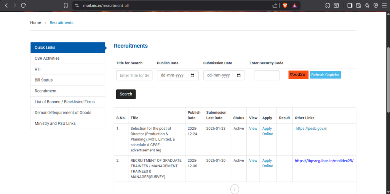This screenshot has height=194, width=390.
Task: Open the Publish Date calendar picker
Action: pos(192,75)
